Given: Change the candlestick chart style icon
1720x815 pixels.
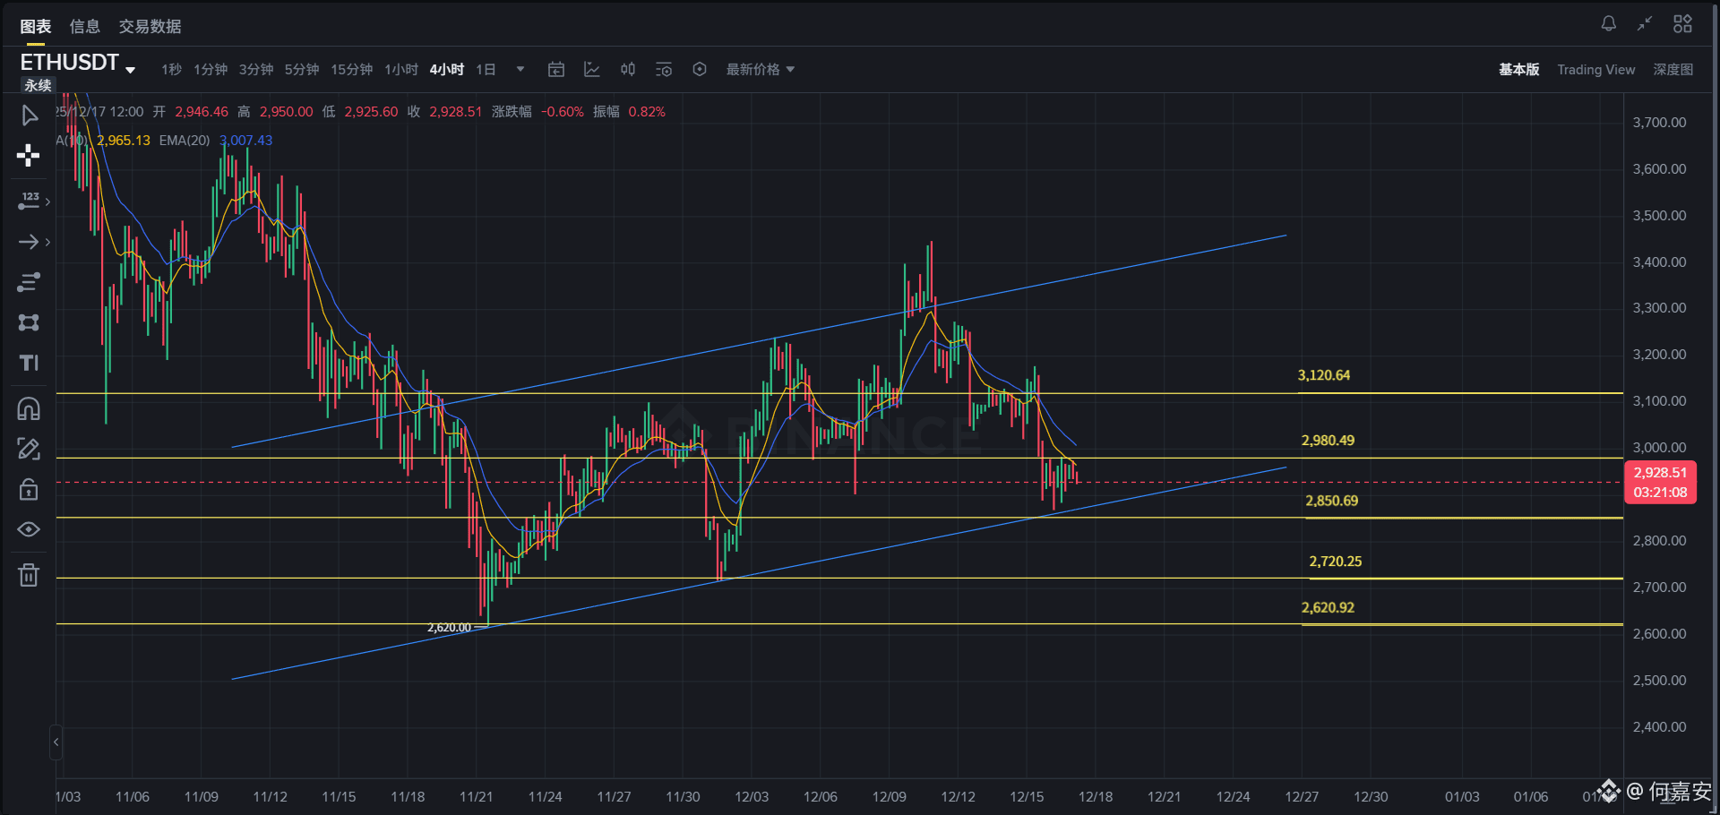Looking at the screenshot, I should (x=628, y=69).
